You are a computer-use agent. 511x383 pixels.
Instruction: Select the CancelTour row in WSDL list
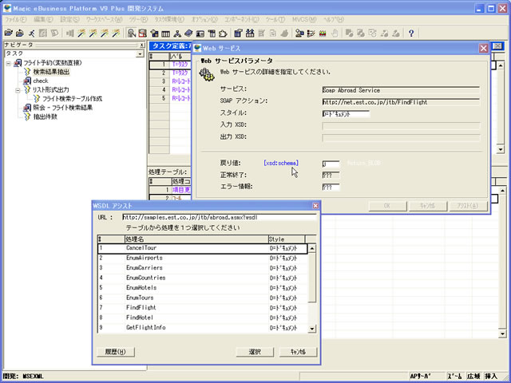202,248
